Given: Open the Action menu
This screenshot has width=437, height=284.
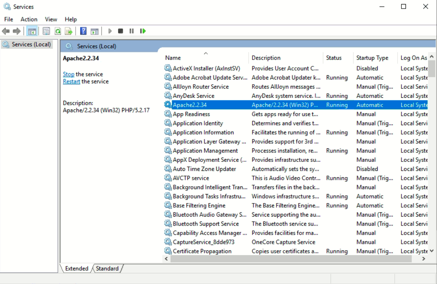Looking at the screenshot, I should click(28, 19).
